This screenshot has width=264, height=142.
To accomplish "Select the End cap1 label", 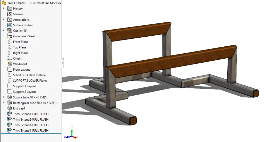I will [x=19, y=108].
